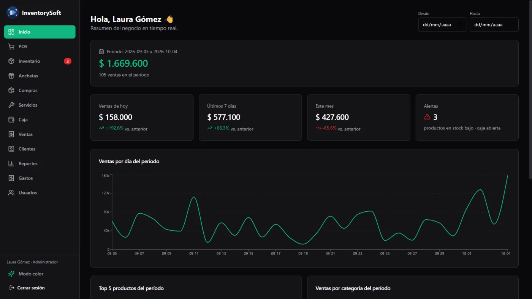Click the +192.6% vs. anterior indicator

[x=123, y=129]
